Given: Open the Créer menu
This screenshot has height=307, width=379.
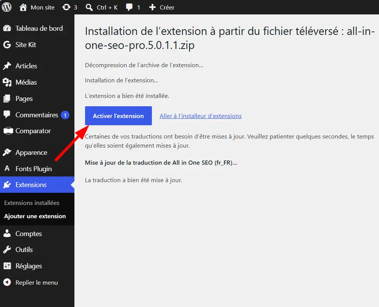Looking at the screenshot, I should (x=167, y=8).
